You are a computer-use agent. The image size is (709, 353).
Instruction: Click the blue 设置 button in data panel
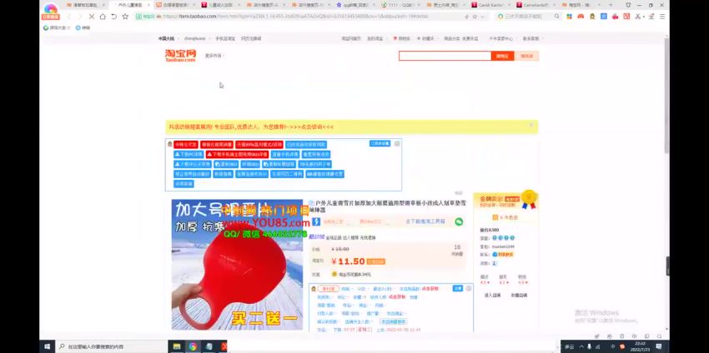coord(458,288)
